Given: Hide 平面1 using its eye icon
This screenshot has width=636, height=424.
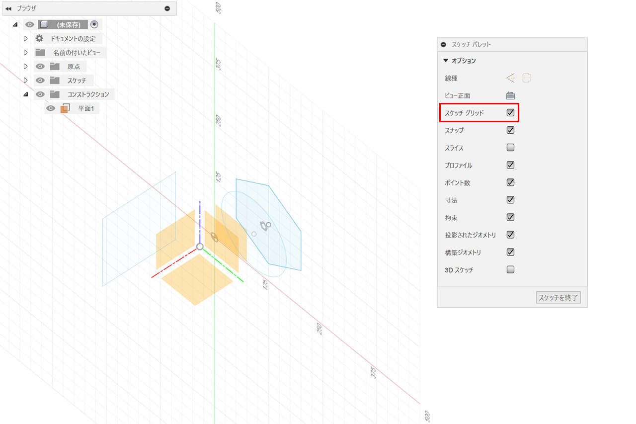Looking at the screenshot, I should point(51,108).
